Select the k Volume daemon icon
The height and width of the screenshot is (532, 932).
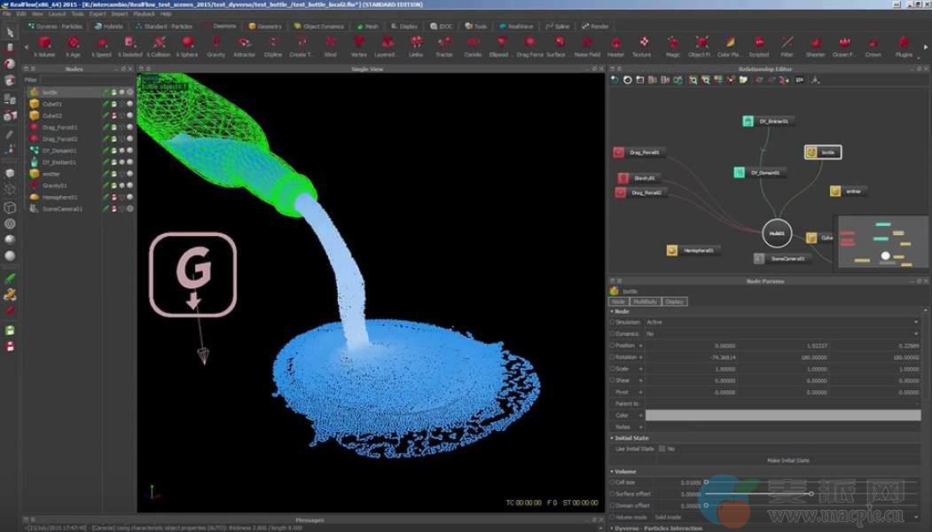44,43
